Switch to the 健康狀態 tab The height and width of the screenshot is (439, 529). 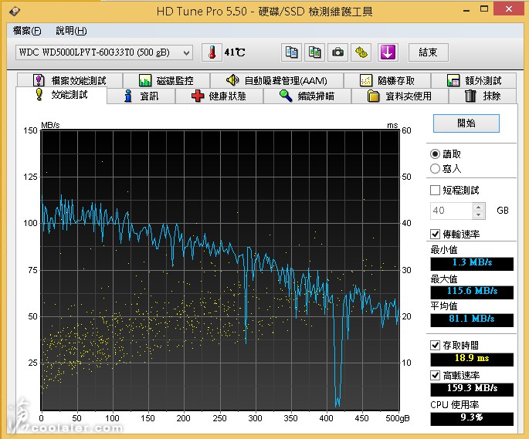click(219, 96)
